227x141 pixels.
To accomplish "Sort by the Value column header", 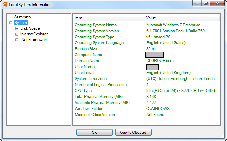I will (x=182, y=18).
